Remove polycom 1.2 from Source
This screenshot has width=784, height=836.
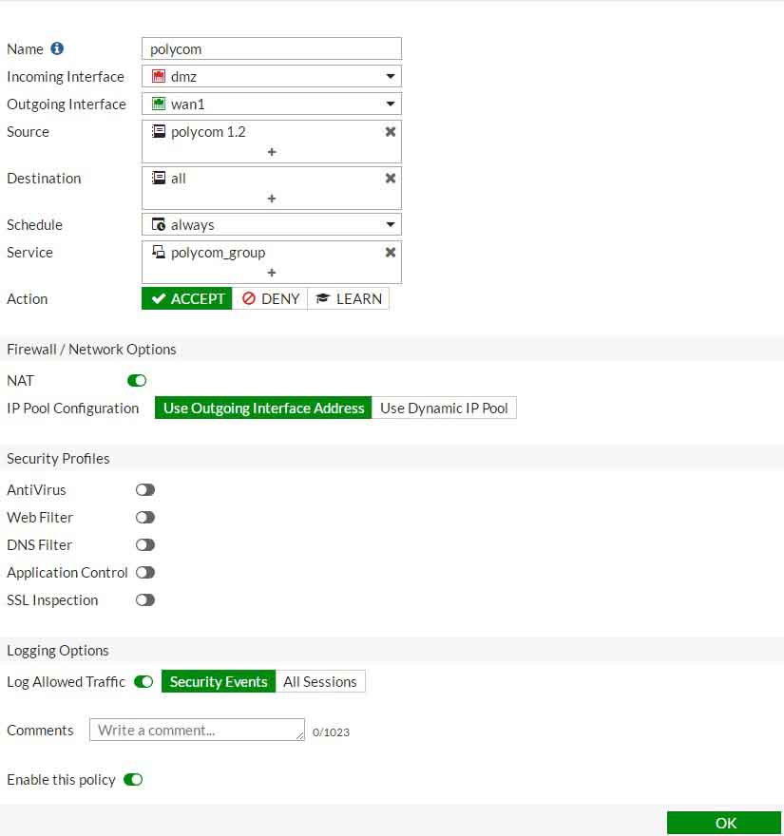(391, 132)
